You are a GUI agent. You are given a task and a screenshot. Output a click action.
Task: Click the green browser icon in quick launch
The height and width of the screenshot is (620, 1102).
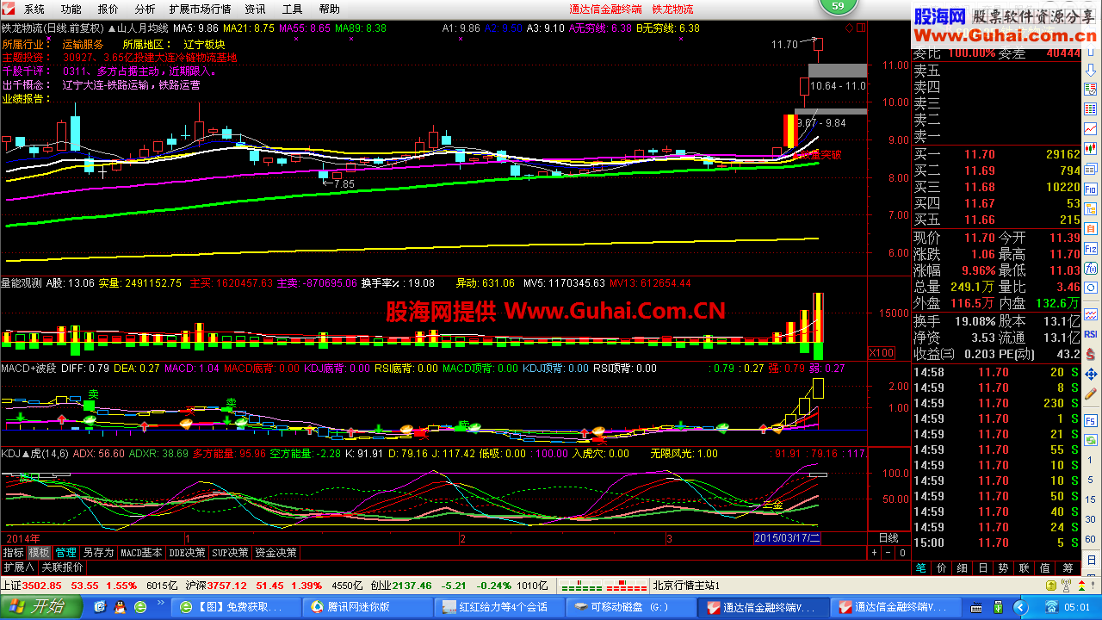(x=140, y=607)
